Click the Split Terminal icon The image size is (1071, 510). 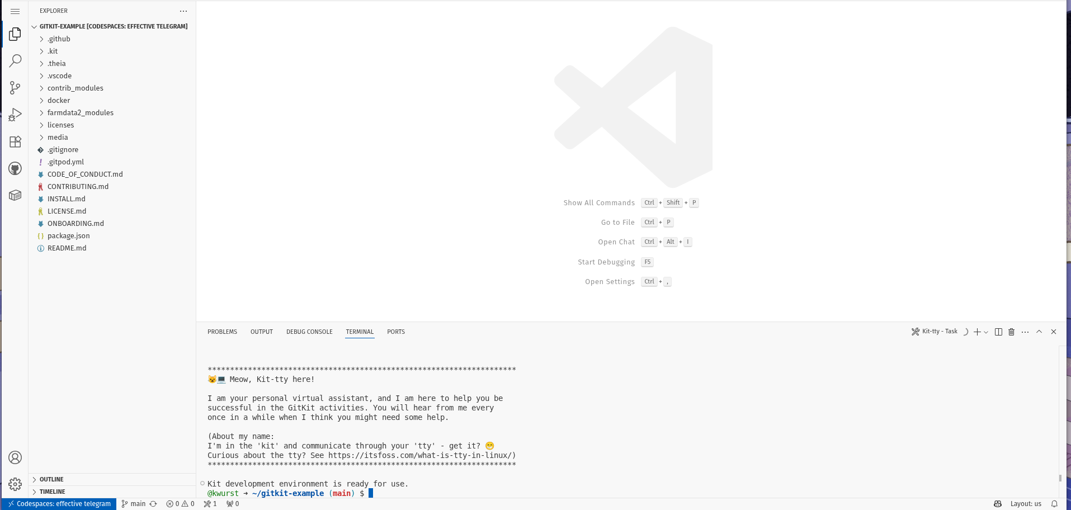[998, 332]
